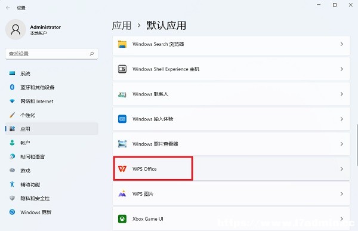The width and height of the screenshot is (358, 231).
Task: Open 网络和 Internet settings category
Action: (52, 101)
